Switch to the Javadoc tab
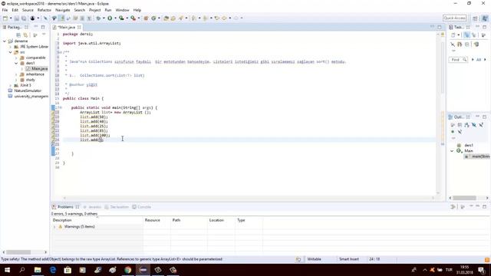Image resolution: width=491 pixels, height=276 pixels. pos(92,207)
